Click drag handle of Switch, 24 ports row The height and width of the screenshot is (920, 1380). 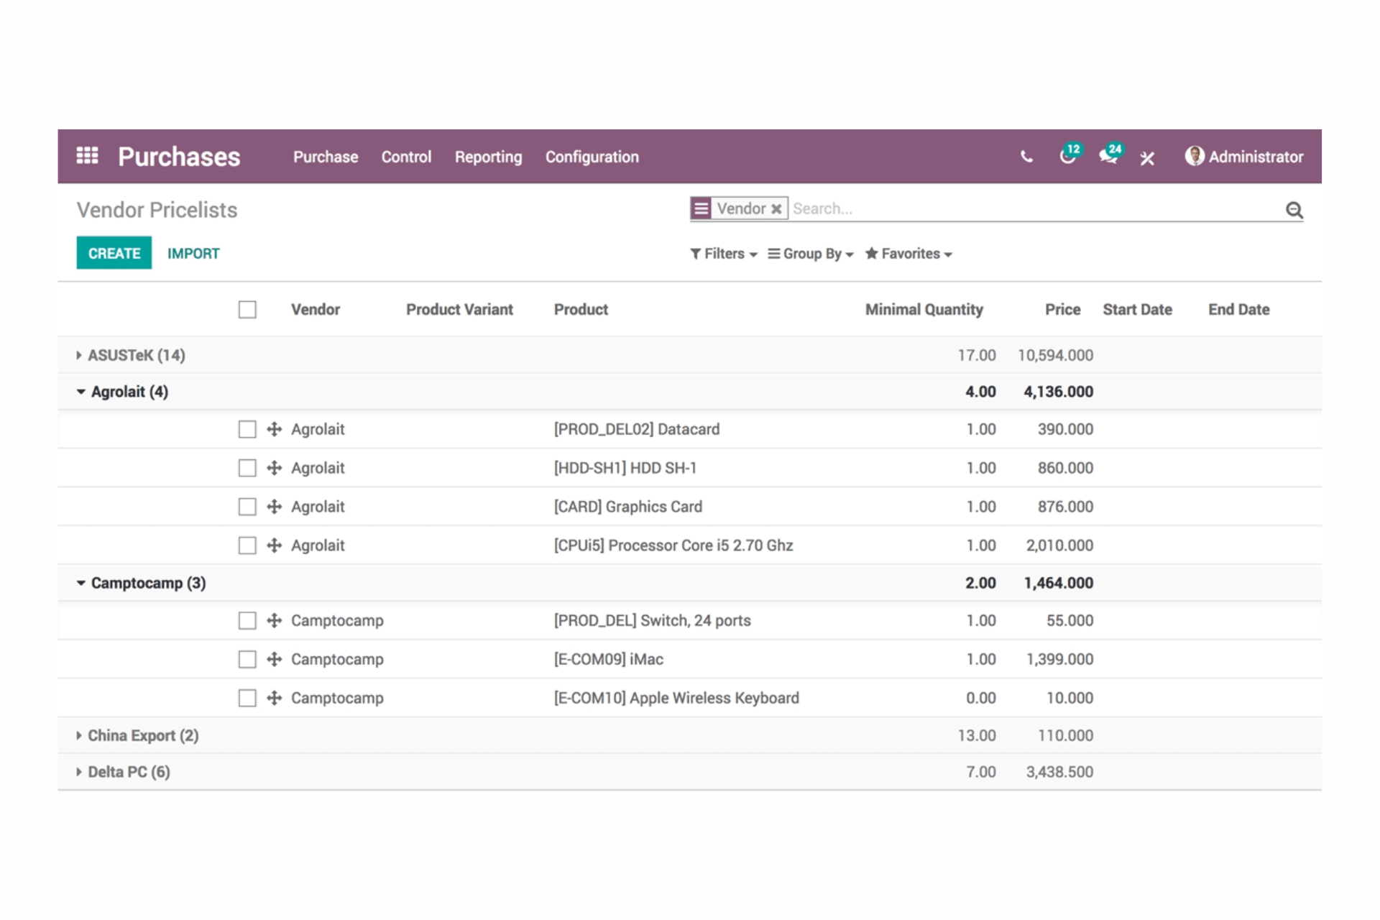274,620
